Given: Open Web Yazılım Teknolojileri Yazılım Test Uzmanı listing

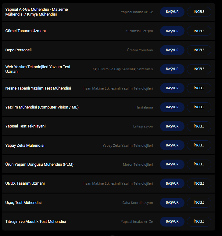Looking at the screenshot, I should (x=38, y=69).
